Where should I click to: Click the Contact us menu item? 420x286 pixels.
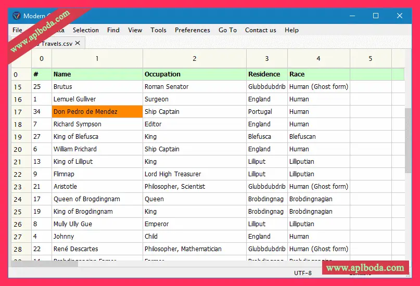[x=260, y=30]
